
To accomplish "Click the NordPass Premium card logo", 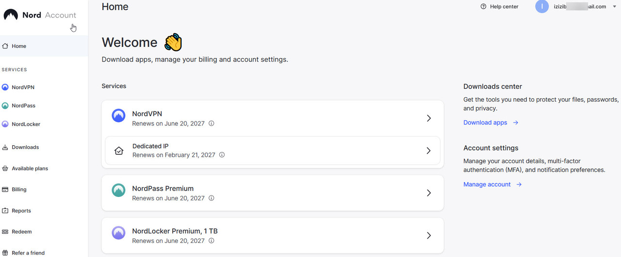I will (118, 190).
